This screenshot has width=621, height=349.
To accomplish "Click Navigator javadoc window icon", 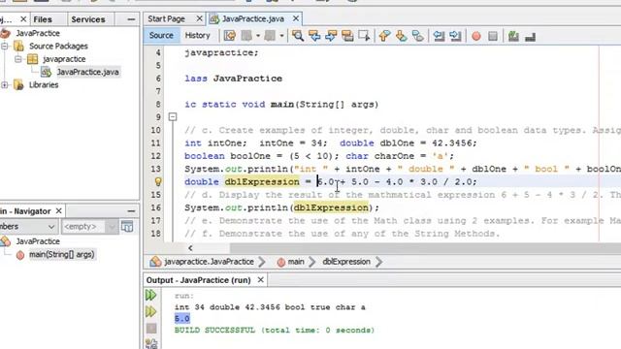I will (x=127, y=227).
